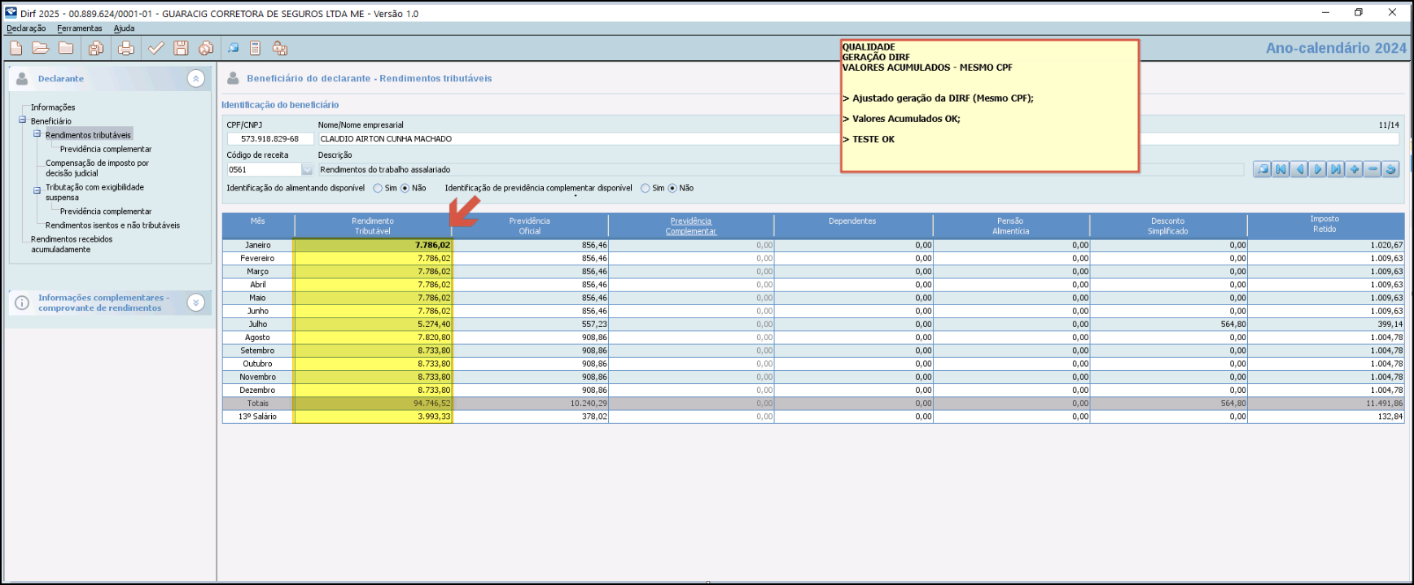Click Totais Imposto Retido value 11.491,86
This screenshot has height=585, width=1414.
pos(1325,403)
